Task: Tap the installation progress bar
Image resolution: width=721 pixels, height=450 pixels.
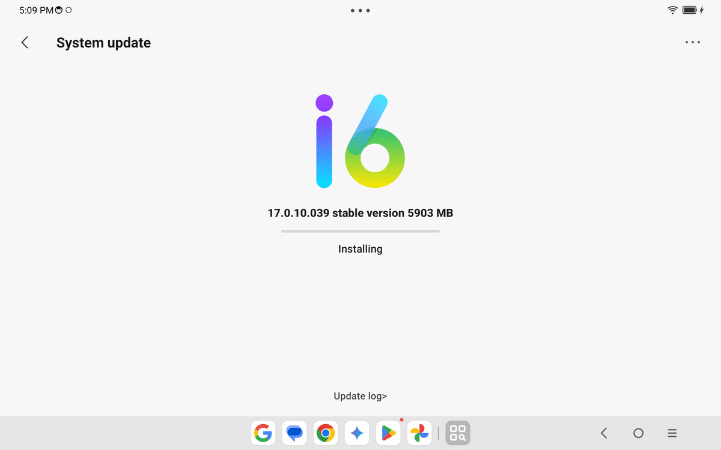Action: click(x=360, y=230)
